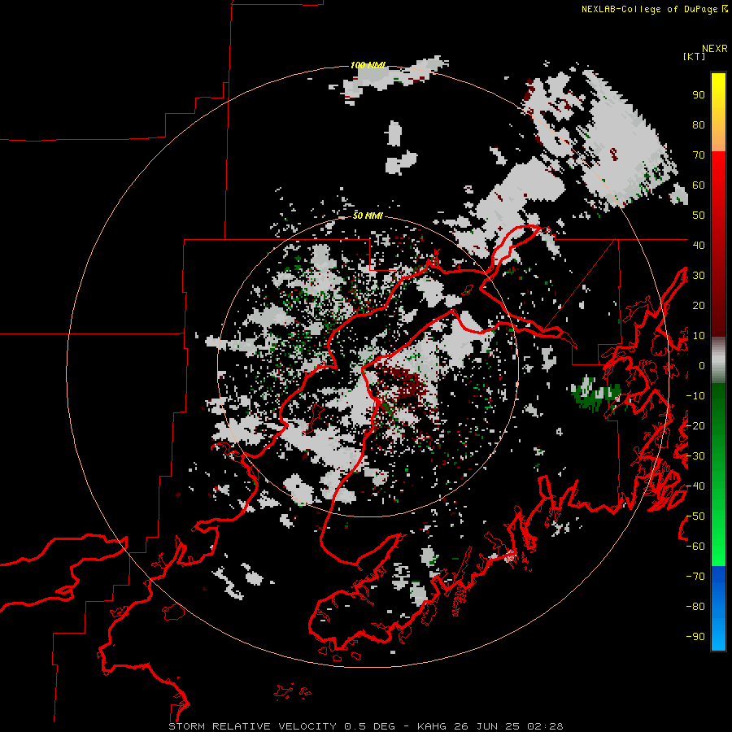
Task: Click the 50 value on velocity scale
Action: [x=699, y=216]
